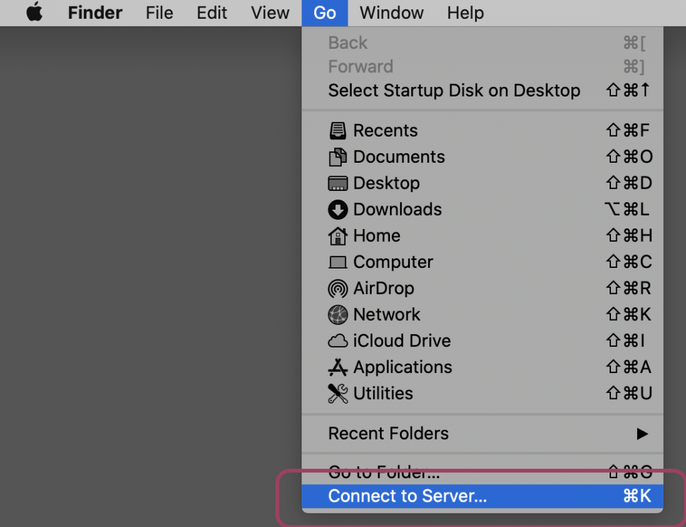Open the Edit menu in menu bar
Viewport: 686px width, 527px height.
pyautogui.click(x=212, y=13)
